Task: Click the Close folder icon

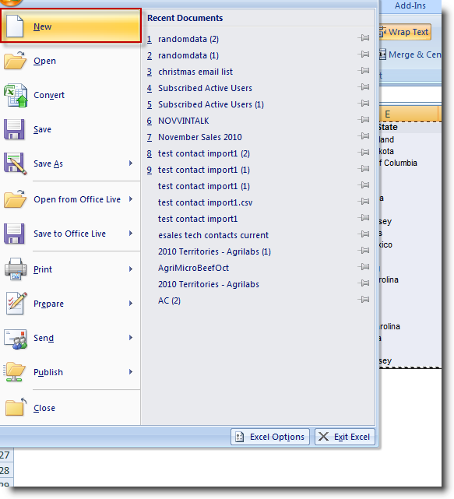Action: coord(16,406)
